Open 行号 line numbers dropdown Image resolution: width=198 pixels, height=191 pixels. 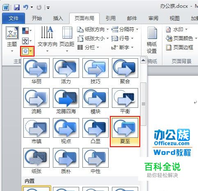[x=122, y=39]
